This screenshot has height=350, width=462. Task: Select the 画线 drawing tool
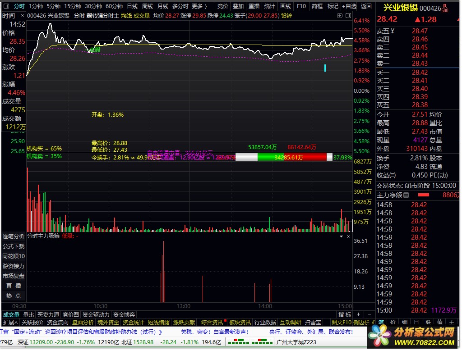coord(285,6)
